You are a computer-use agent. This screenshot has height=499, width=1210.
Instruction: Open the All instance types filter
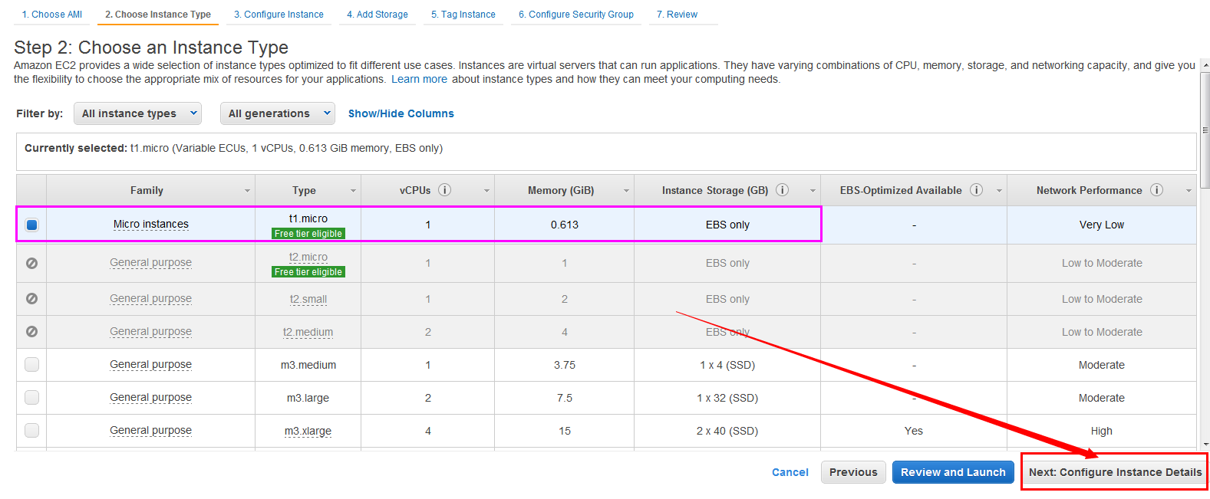tap(138, 113)
